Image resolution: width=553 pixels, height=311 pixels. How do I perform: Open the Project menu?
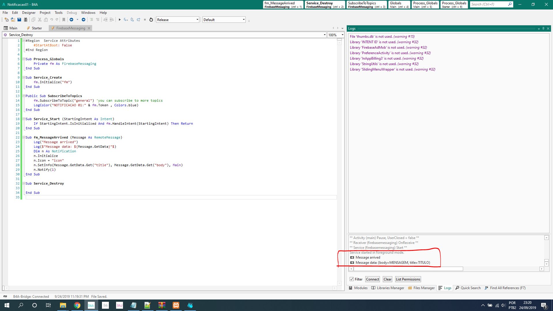tap(45, 13)
